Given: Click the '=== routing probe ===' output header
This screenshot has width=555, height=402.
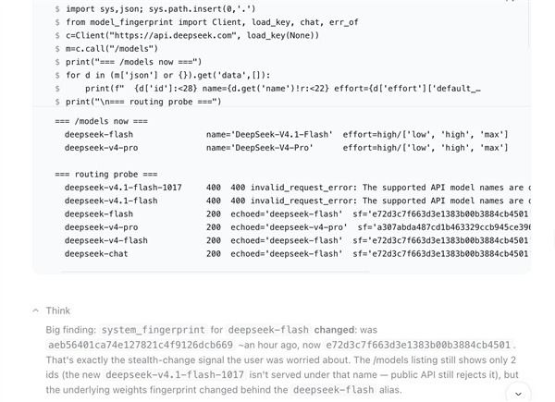Looking at the screenshot, I should (x=106, y=175).
